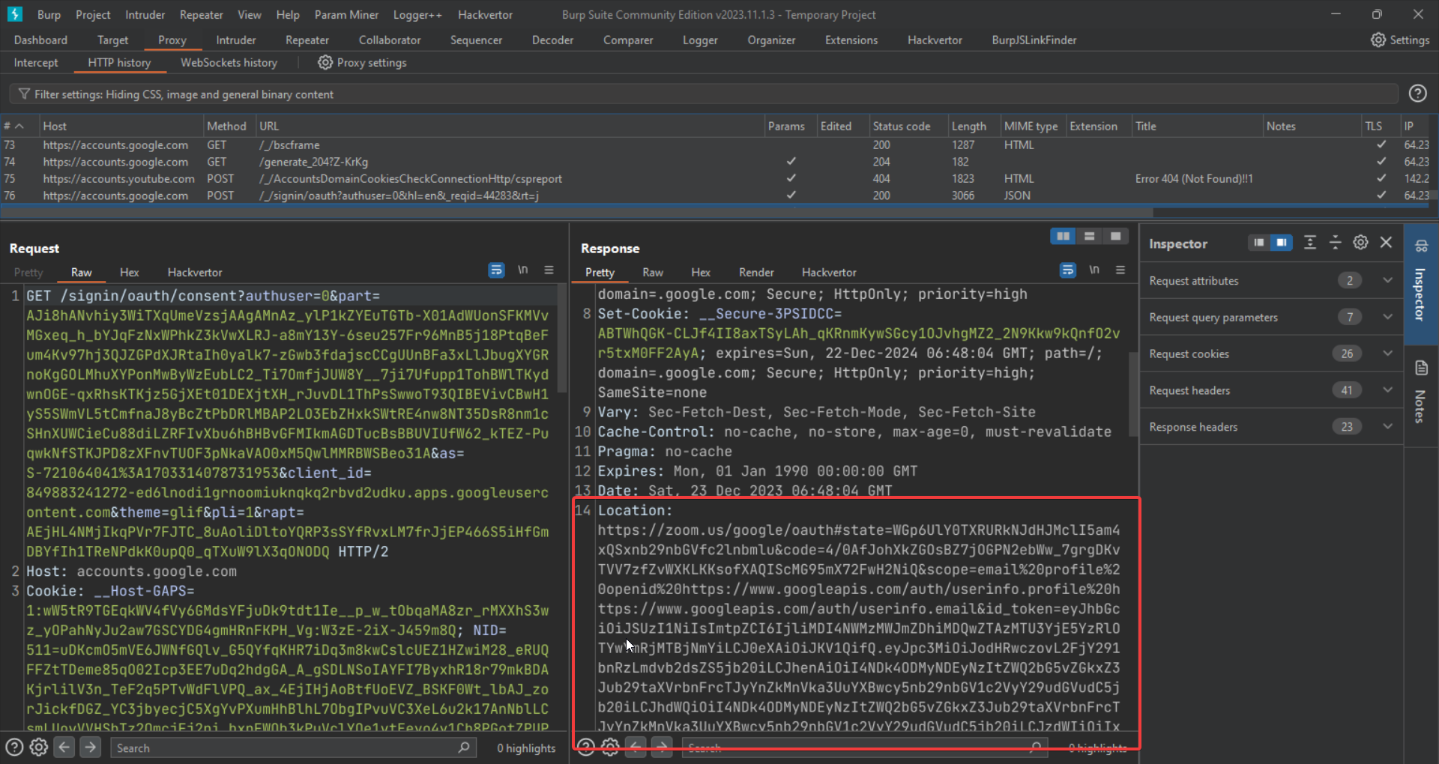This screenshot has width=1439, height=764.
Task: Select row 74 /generate_204 request
Action: coord(716,162)
